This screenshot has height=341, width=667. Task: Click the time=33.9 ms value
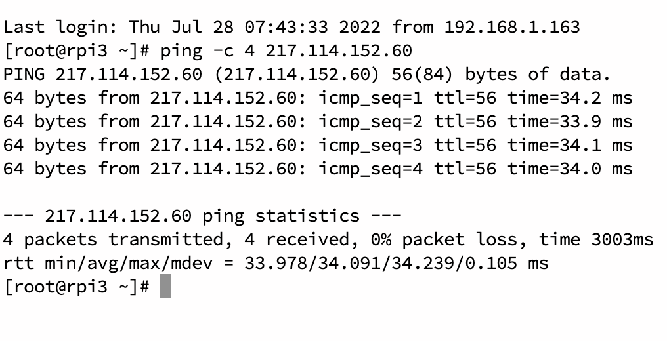[570, 121]
